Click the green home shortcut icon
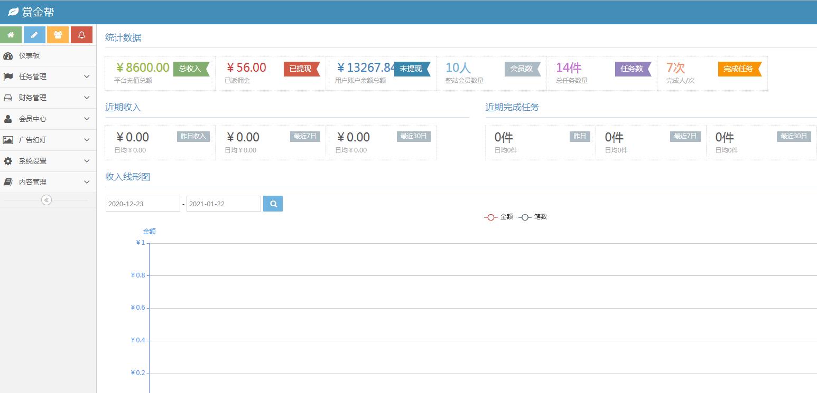The width and height of the screenshot is (817, 393). pyautogui.click(x=11, y=35)
